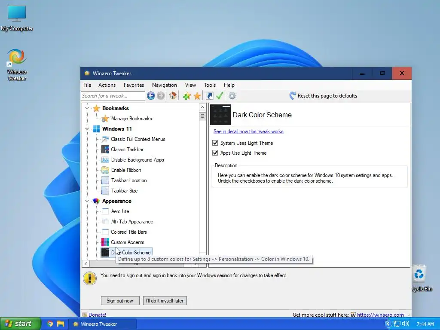Screen dimensions: 440x330
Task: Open the Actions menu
Action: point(107,85)
